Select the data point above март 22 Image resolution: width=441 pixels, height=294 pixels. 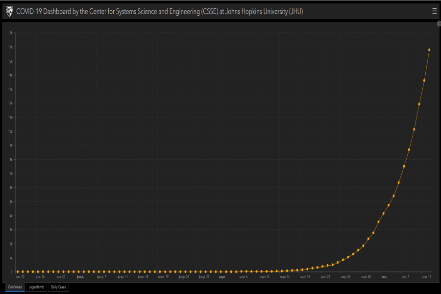coord(322,266)
